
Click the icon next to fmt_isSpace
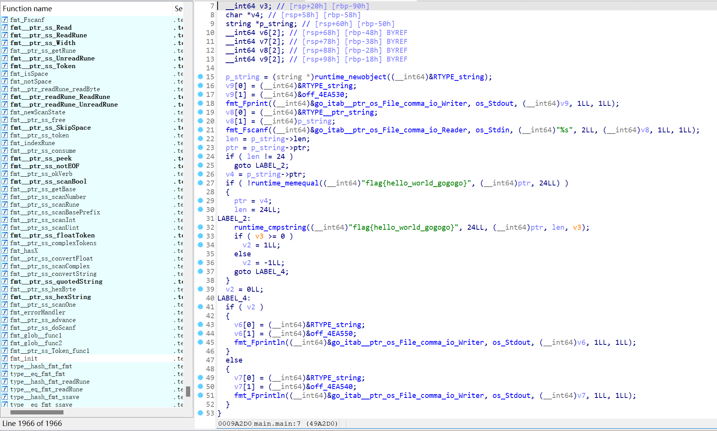coord(5,74)
